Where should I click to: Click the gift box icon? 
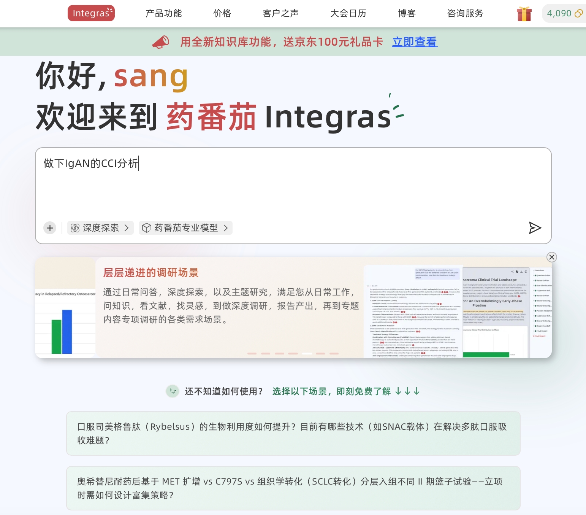click(x=524, y=14)
